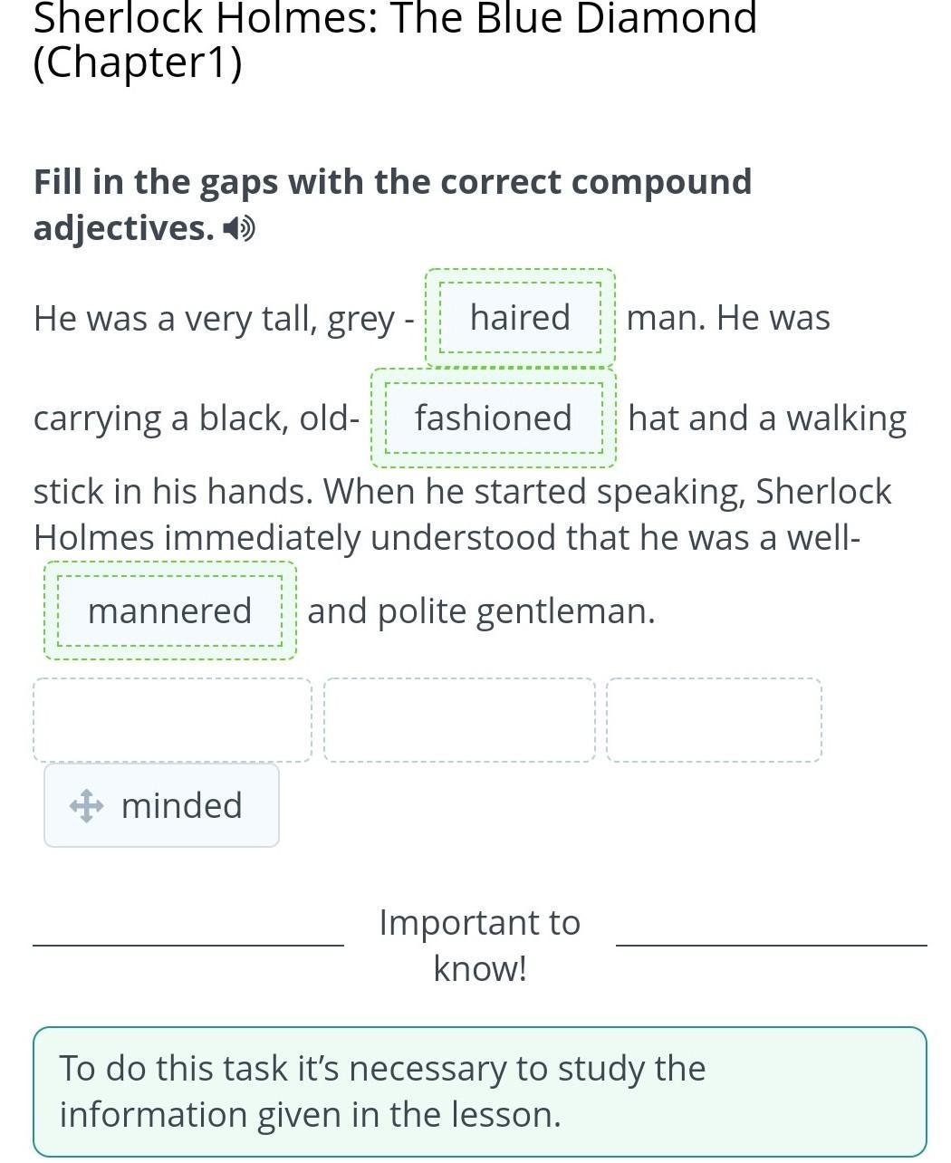Play the audio with the speaker icon

[240, 229]
